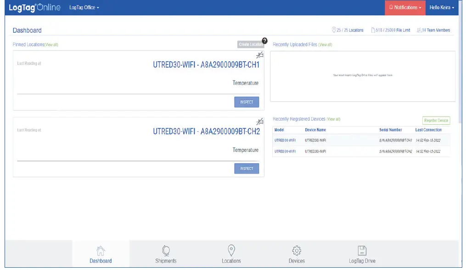
Task: Click Temperature label in CH2 card
Action: 246,150
